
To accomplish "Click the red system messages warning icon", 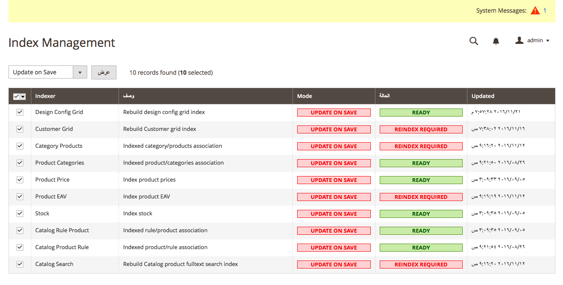I will [x=535, y=11].
